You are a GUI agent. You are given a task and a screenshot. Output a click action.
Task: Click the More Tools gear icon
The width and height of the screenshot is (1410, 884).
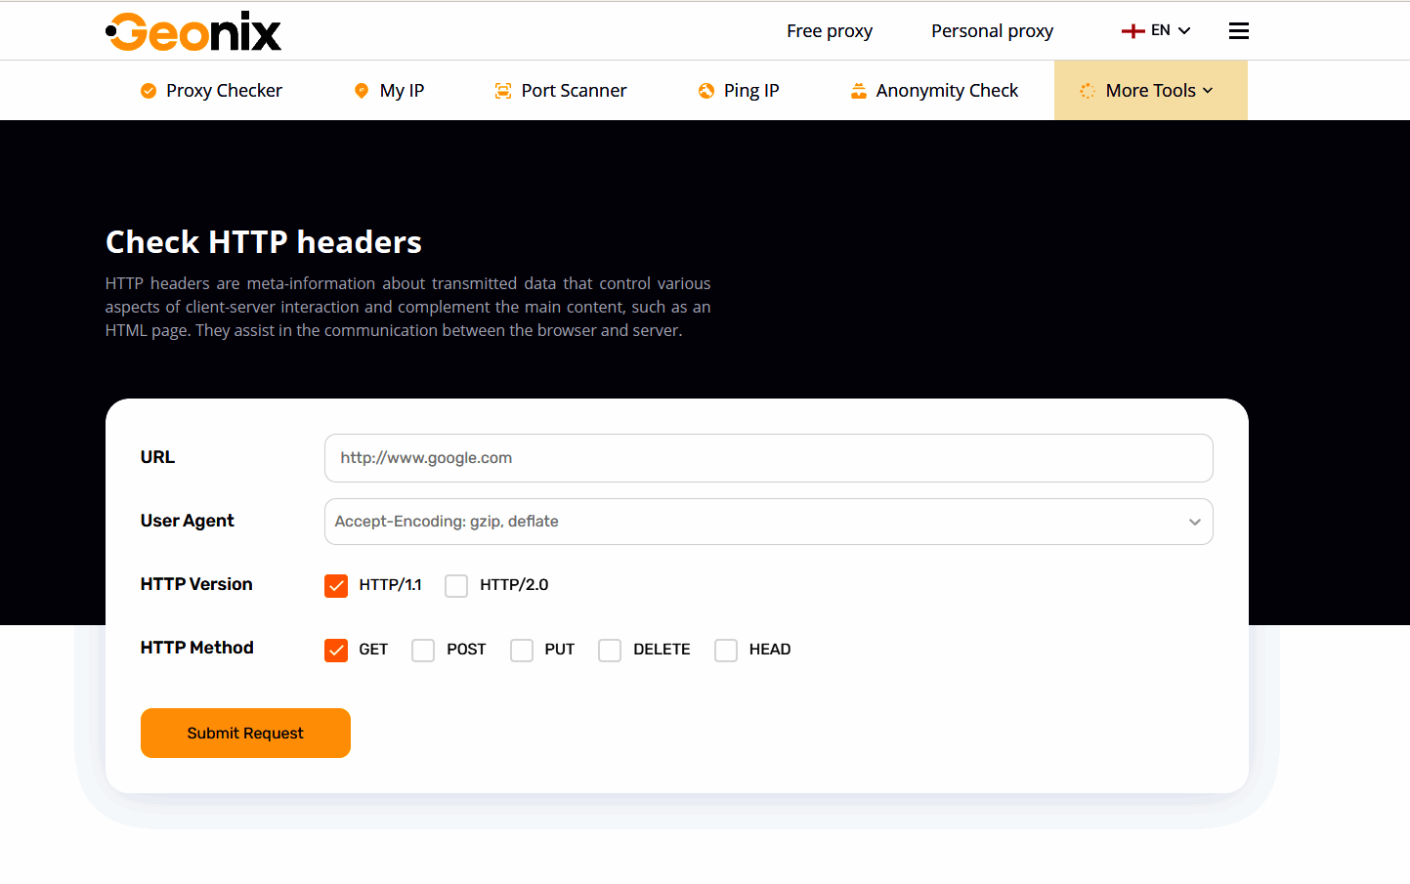click(x=1086, y=90)
